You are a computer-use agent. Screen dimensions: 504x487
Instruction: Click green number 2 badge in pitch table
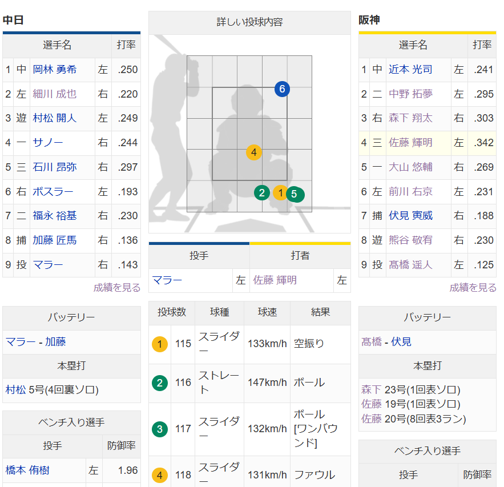point(160,383)
